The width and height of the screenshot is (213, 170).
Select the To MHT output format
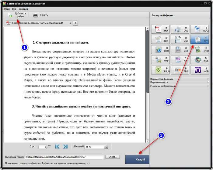[180, 49]
